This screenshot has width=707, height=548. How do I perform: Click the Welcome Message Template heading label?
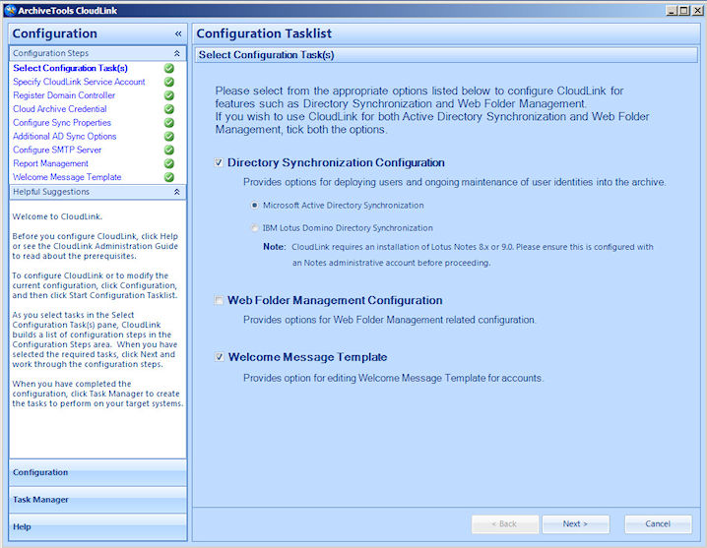[307, 357]
